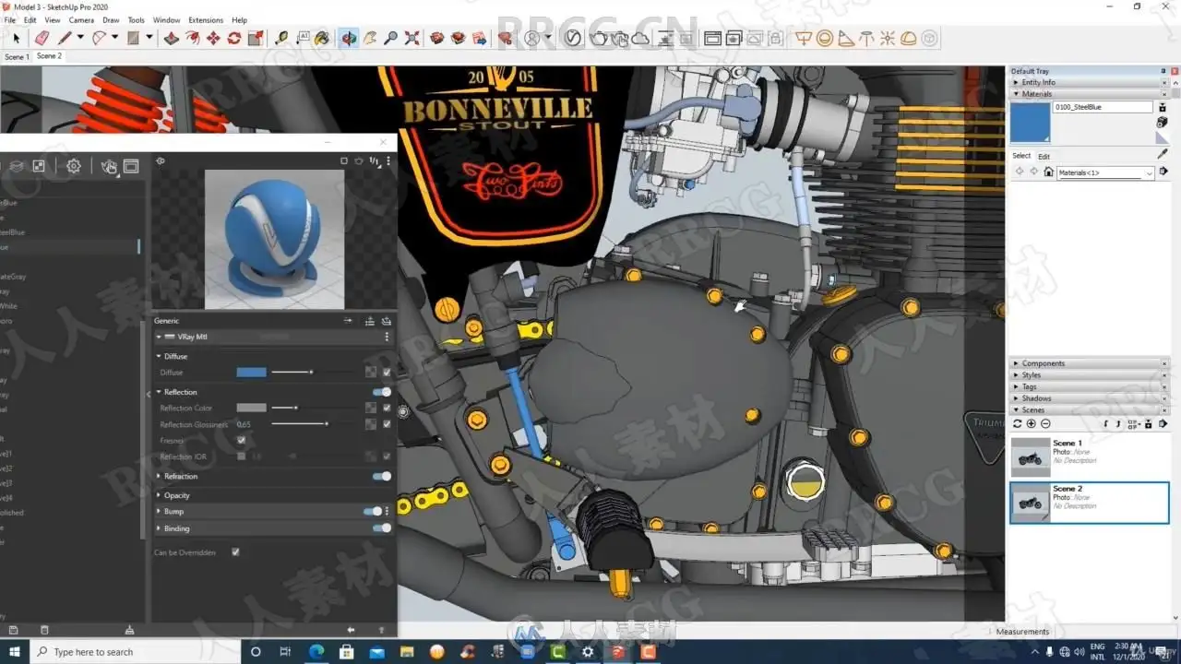Open the Extensions menu

206,19
